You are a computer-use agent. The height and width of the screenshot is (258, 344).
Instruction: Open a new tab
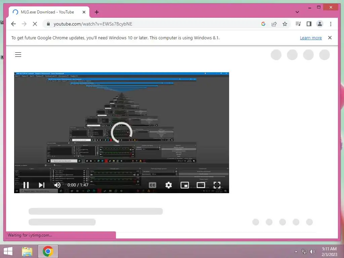(97, 12)
